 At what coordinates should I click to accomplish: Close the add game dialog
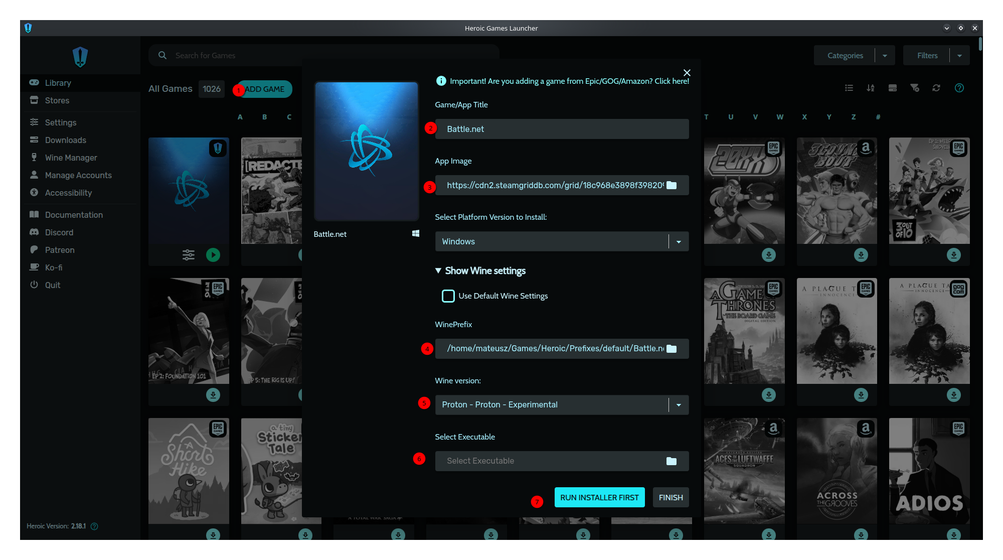click(687, 73)
